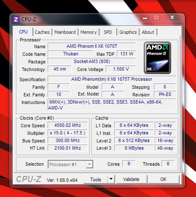Click the Family value 'F'

59,87
